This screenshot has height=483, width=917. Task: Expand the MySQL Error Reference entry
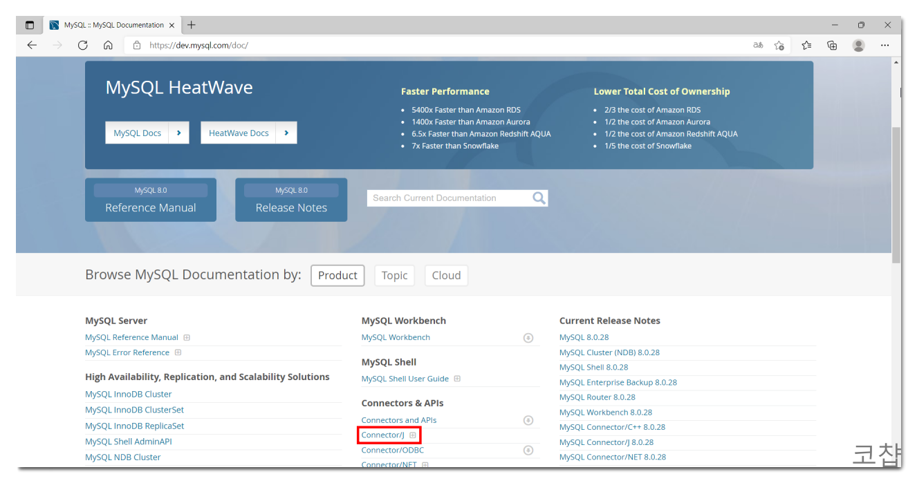click(178, 352)
